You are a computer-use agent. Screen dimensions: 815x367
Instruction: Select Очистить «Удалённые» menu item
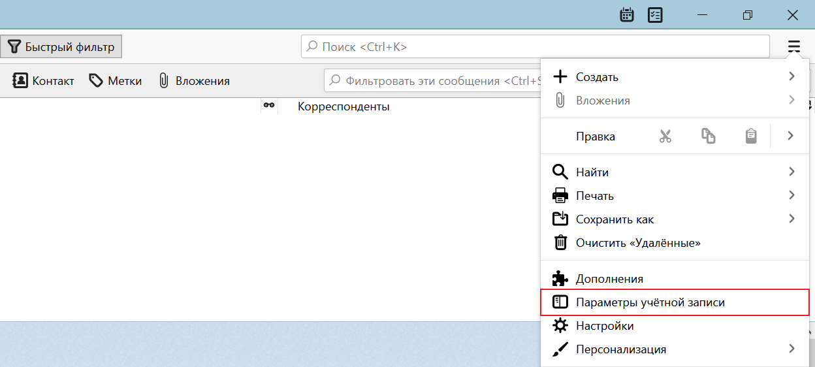637,243
